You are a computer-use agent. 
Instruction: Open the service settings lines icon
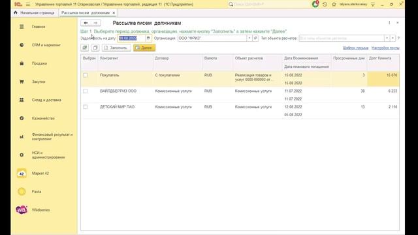click(x=373, y=5)
